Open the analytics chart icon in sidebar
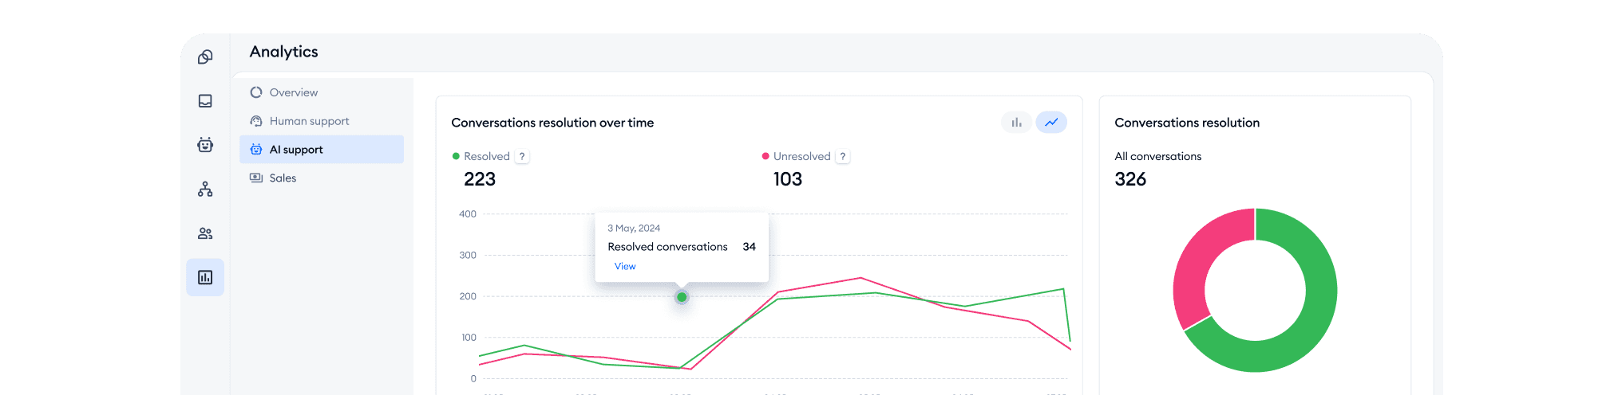Viewport: 1622px width, 395px height. click(205, 277)
